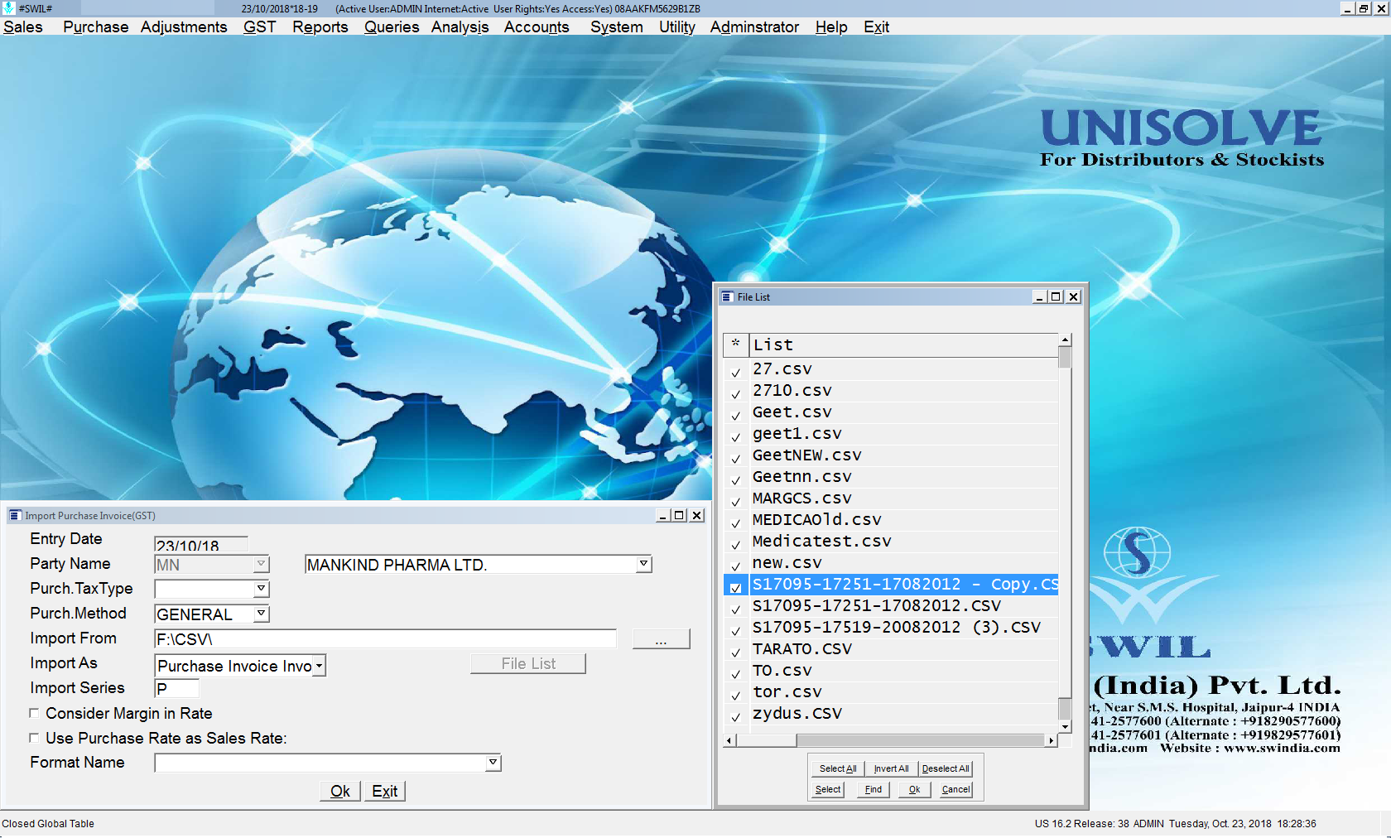This screenshot has height=838, width=1391.
Task: Expand the Purch.Method GENERAL dropdown
Action: coord(261,614)
